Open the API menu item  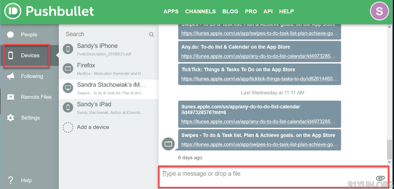(268, 12)
